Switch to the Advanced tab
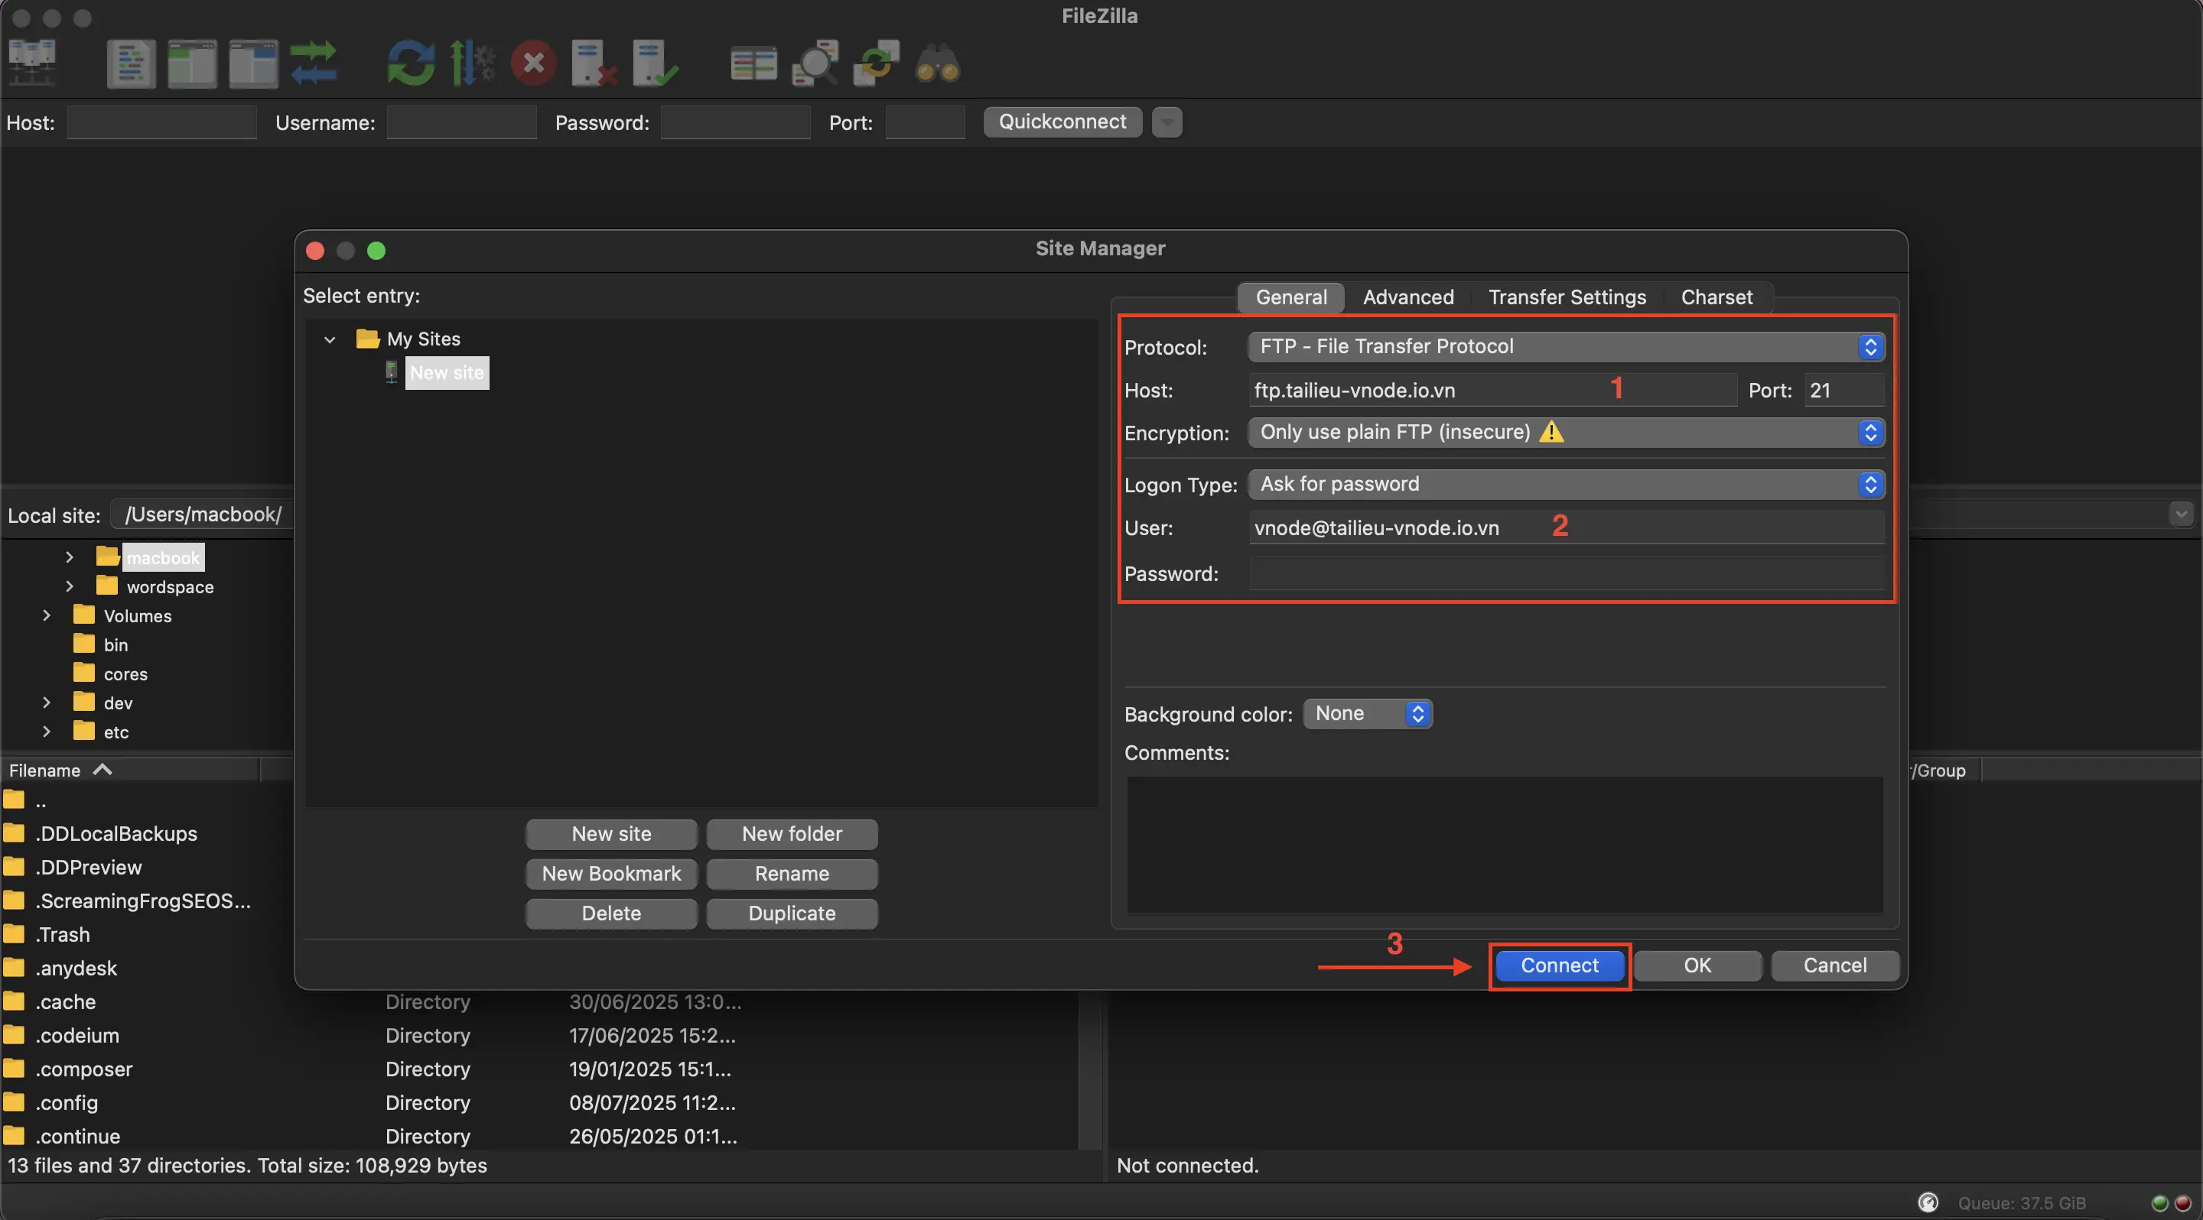This screenshot has height=1220, width=2203. tap(1408, 297)
